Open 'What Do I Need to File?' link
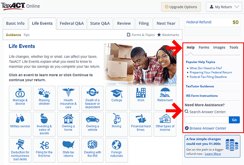The height and width of the screenshot is (165, 244). point(206,68)
